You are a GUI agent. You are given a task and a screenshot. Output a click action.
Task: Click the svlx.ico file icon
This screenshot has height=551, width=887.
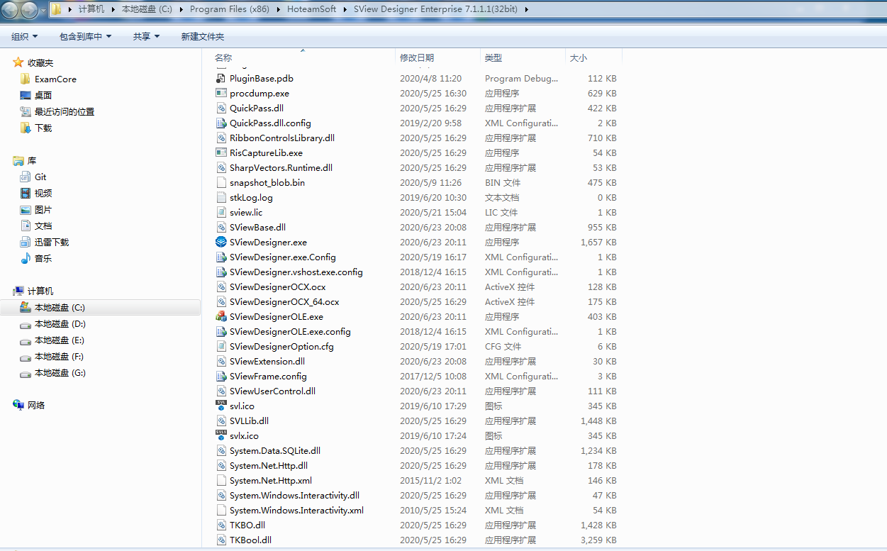221,435
